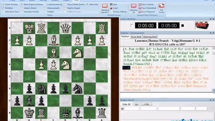215x121 pixels.
Task: Click the Save layout icon
Action: pos(111,4)
